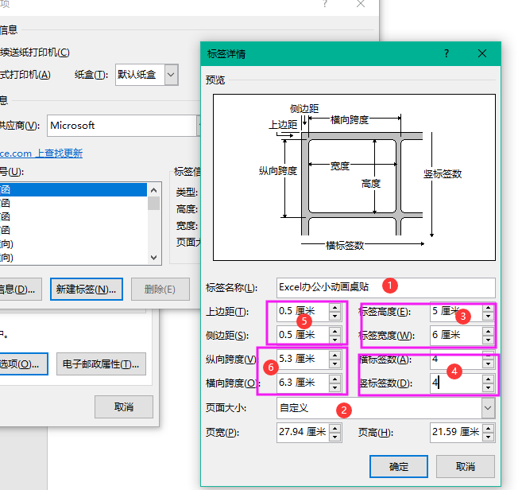Click the 侧边距 value field
This screenshot has width=522, height=490.
[x=303, y=335]
